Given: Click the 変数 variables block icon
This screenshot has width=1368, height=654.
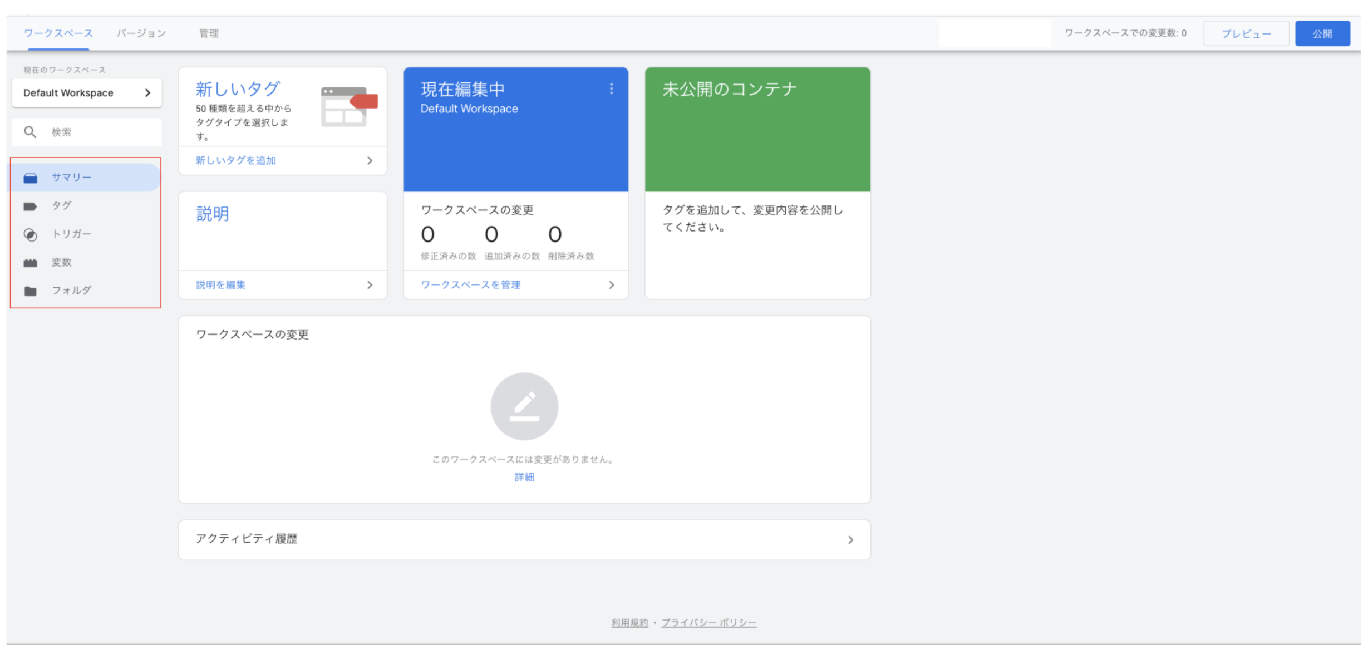Looking at the screenshot, I should point(30,263).
